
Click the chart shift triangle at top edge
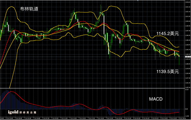click(x=138, y=1)
